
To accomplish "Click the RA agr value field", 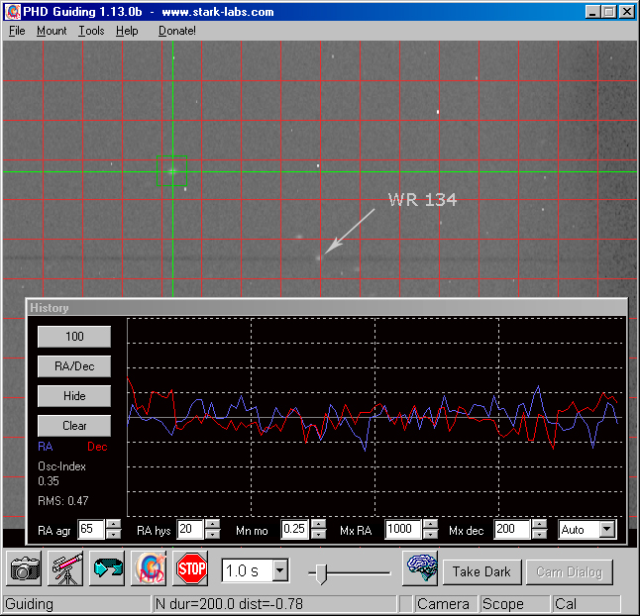I will (90, 530).
